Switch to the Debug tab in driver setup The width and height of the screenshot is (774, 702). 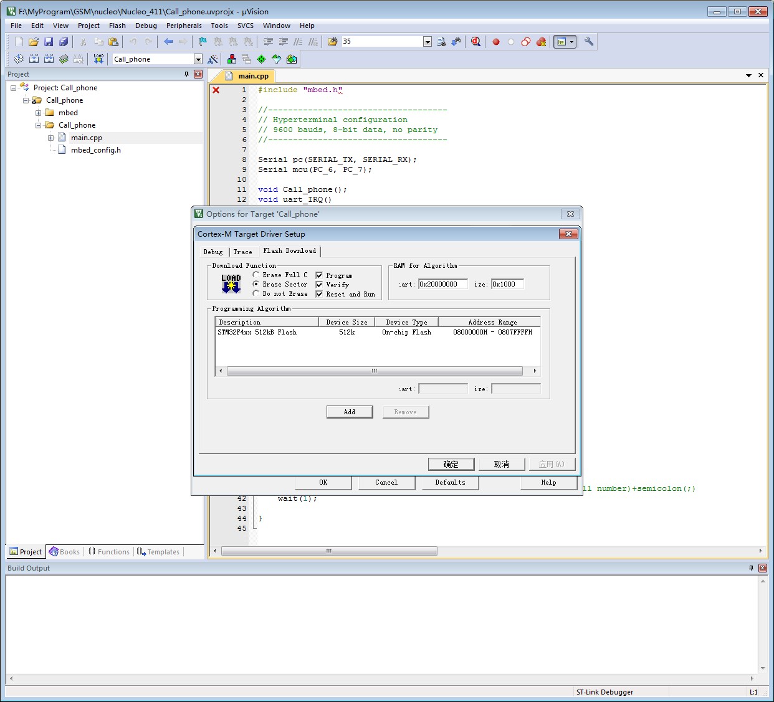213,252
